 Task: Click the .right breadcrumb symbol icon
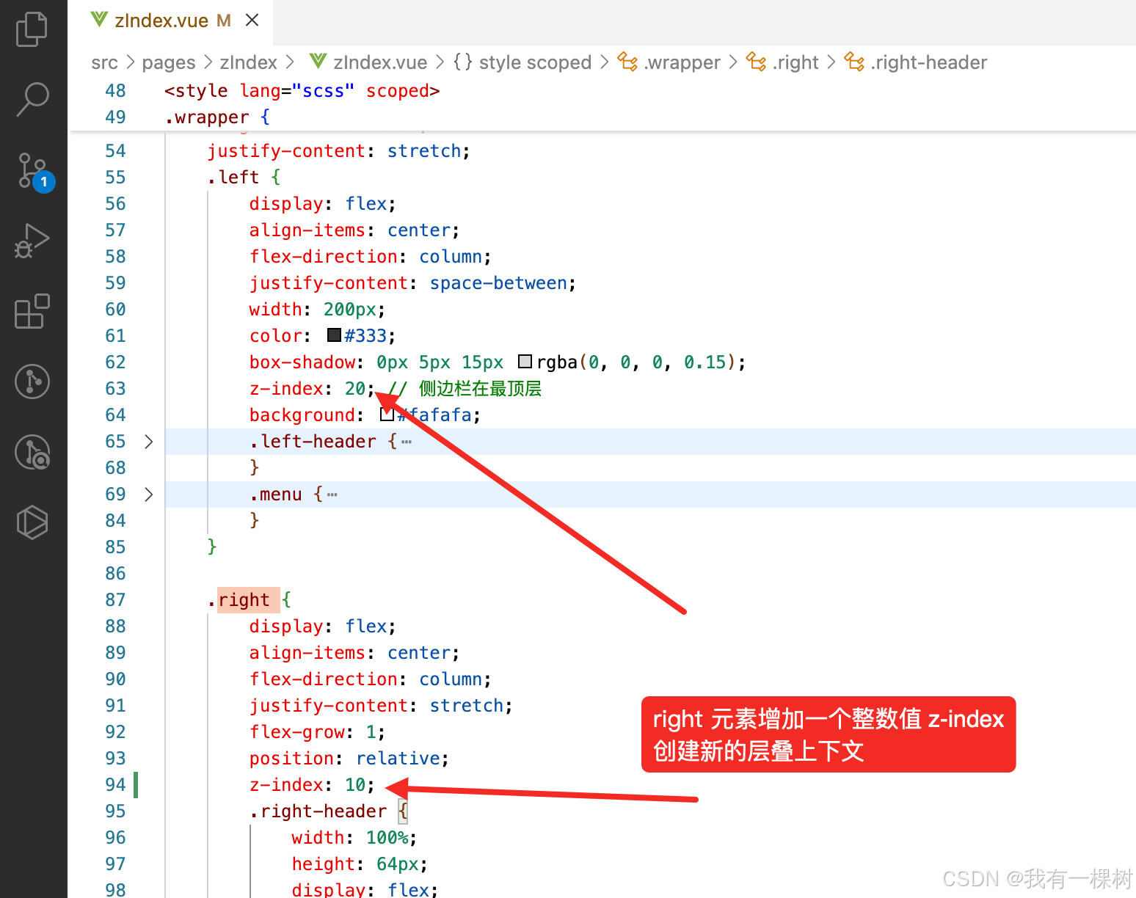756,62
